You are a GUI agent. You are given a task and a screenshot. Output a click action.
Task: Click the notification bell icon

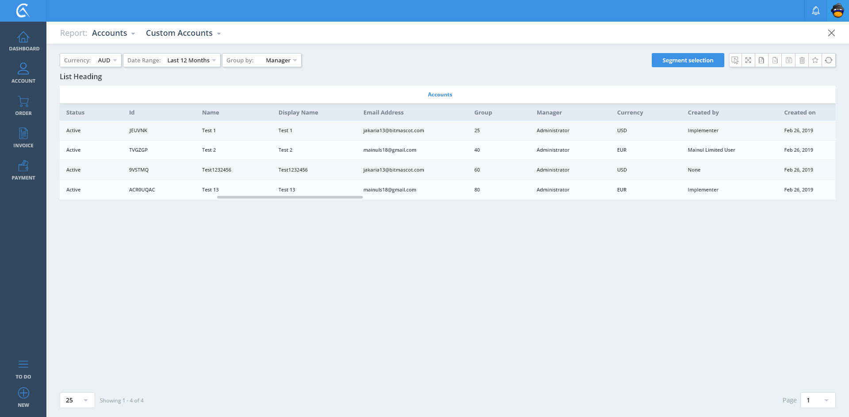pos(815,11)
